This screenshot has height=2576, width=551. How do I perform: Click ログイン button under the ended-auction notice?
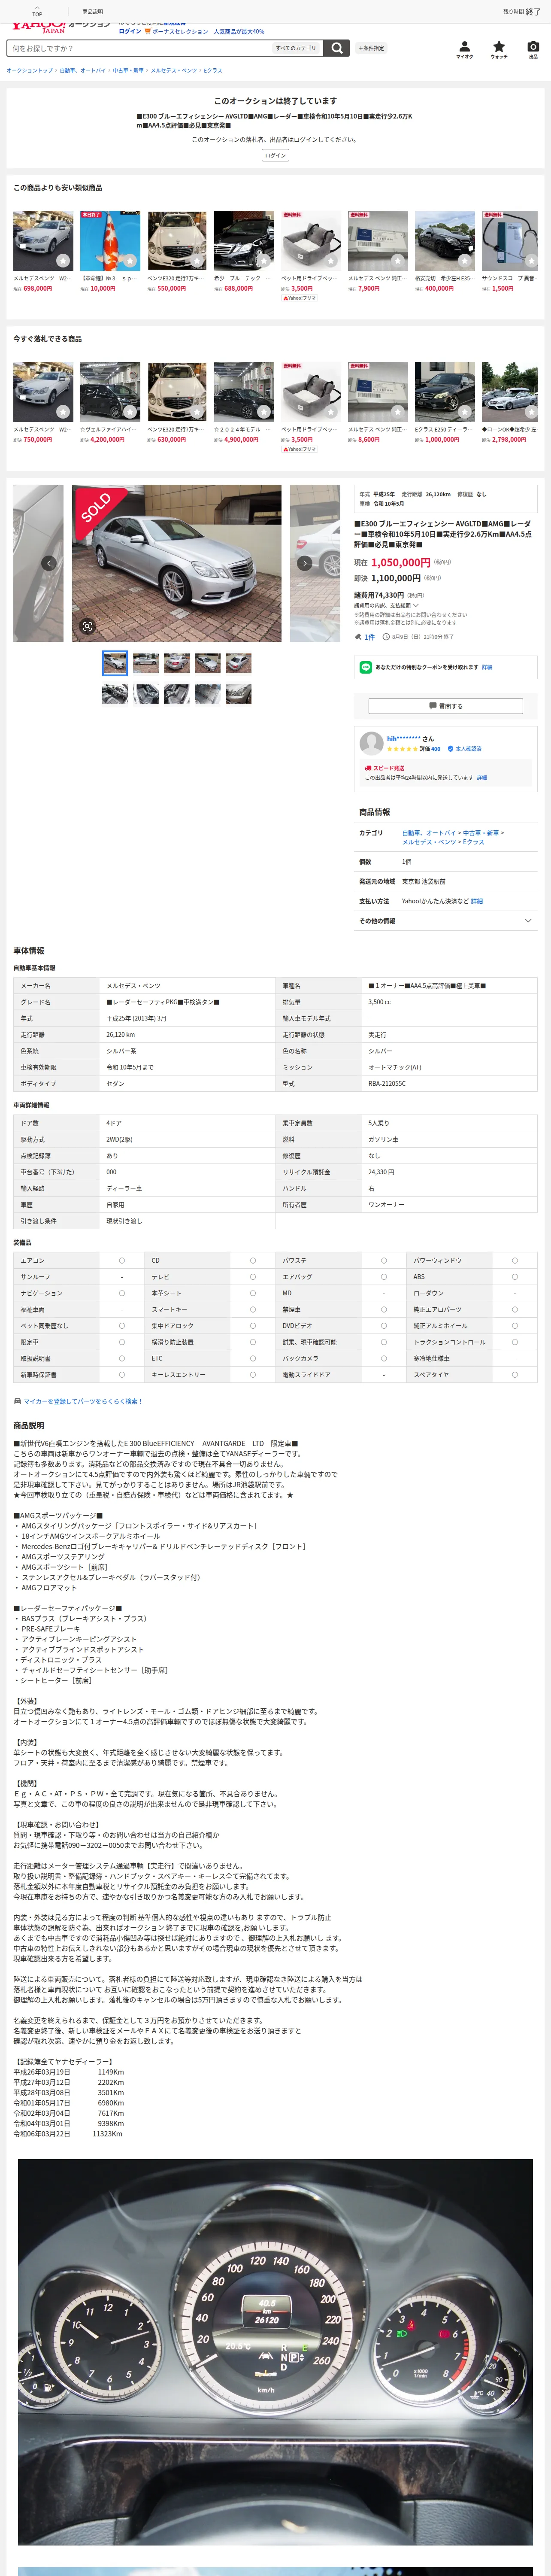pyautogui.click(x=276, y=156)
